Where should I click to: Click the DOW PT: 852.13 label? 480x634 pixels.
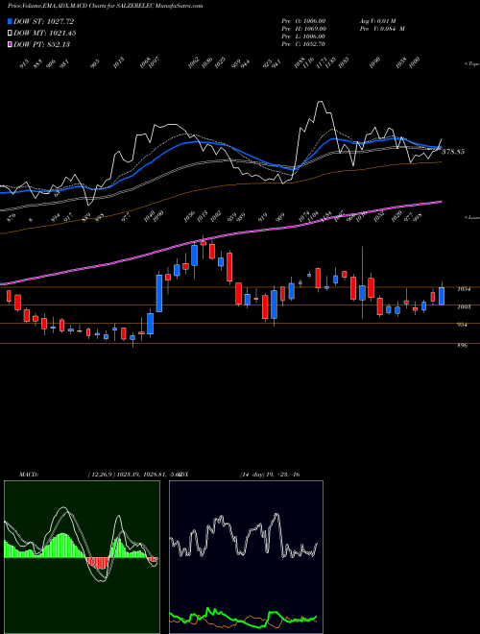(41, 44)
